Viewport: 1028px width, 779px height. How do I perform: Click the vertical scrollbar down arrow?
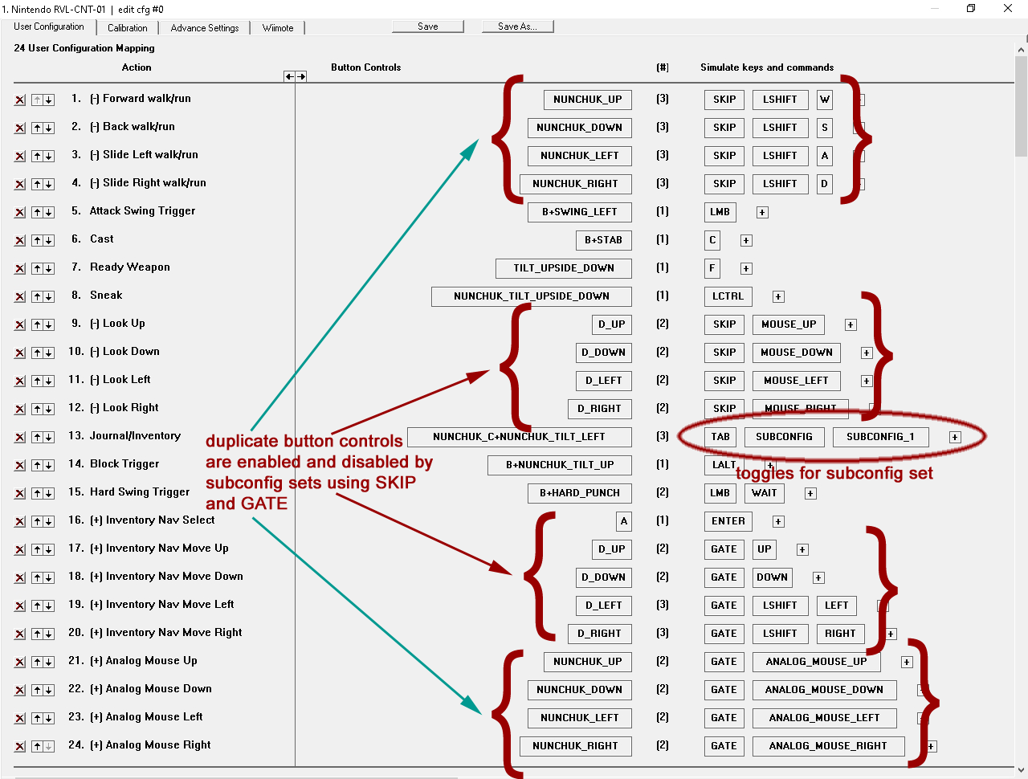(1021, 770)
